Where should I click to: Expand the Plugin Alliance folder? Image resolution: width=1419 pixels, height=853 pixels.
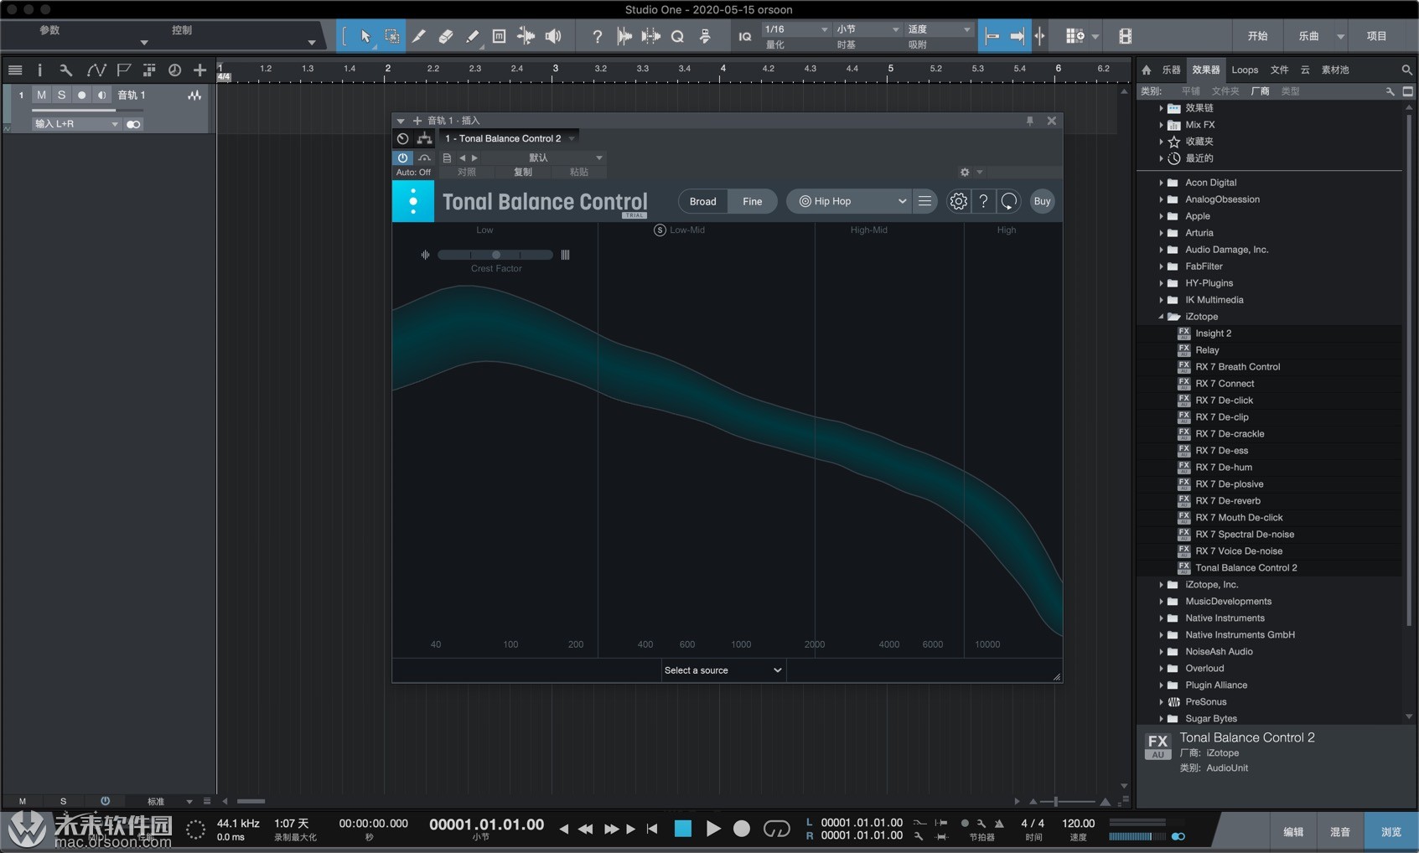point(1161,685)
